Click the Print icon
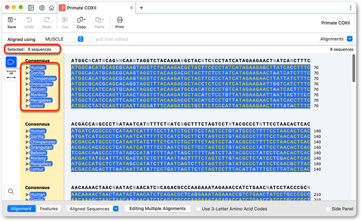Image resolution: width=361 pixels, height=221 pixels. click(120, 20)
